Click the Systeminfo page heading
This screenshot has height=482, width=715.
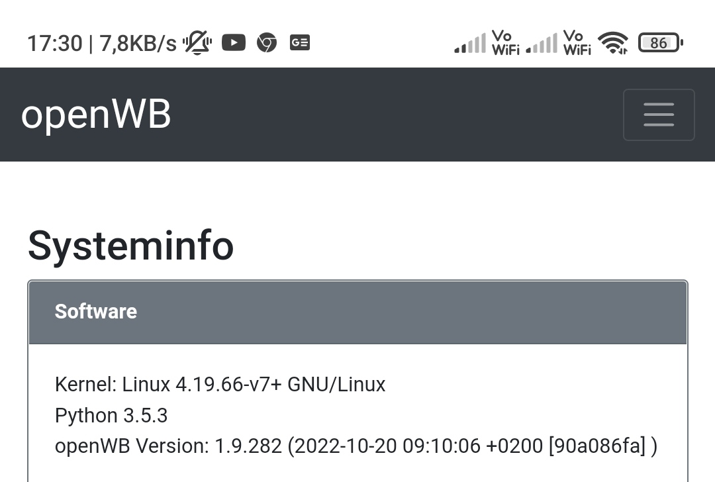click(x=131, y=246)
